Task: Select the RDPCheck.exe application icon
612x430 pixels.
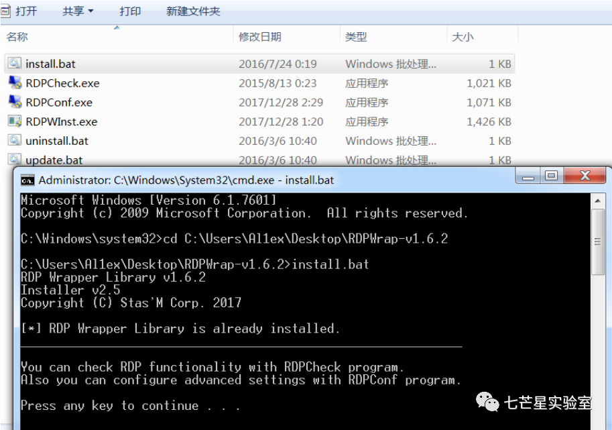Action: (14, 83)
